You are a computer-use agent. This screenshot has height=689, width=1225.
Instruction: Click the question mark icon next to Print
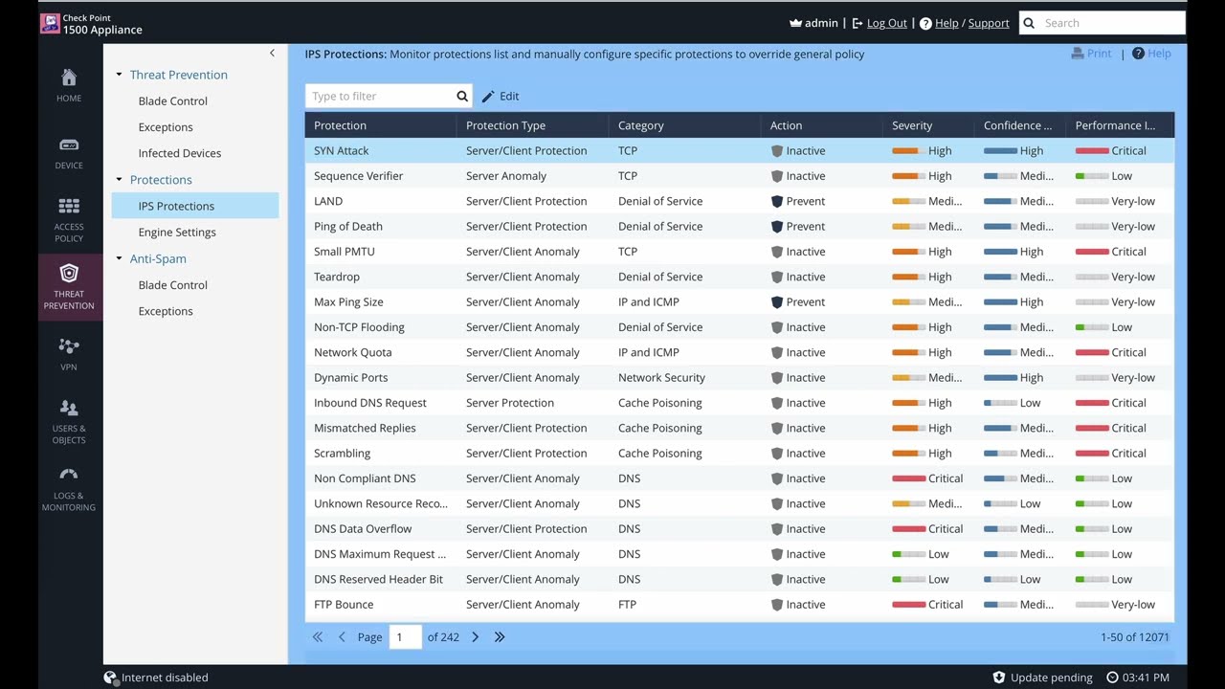point(1138,54)
